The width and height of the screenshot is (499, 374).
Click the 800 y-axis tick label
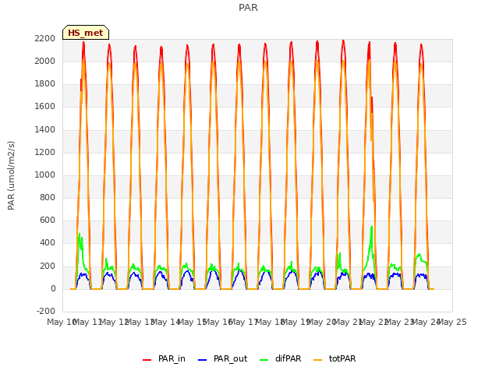48,197
